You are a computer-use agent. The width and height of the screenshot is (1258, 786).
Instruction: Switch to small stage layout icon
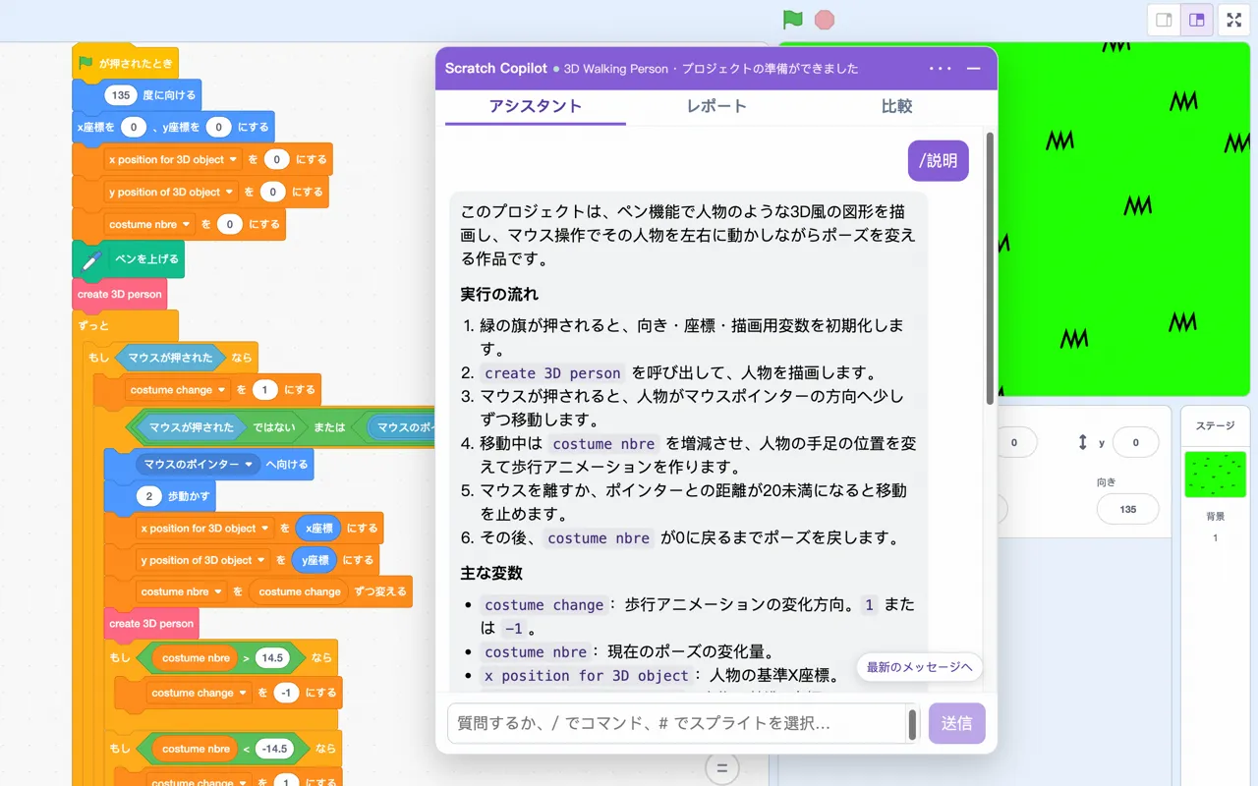coord(1164,20)
